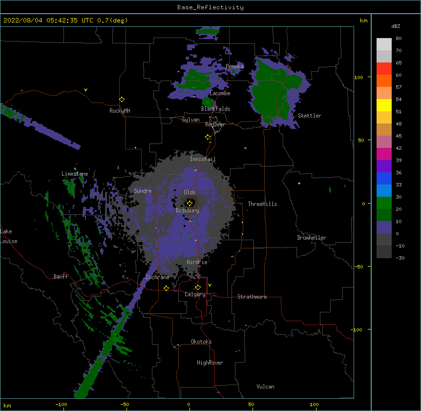Click the yellow diamond marker below Cochrane
This screenshot has width=421, height=411.
166,288
